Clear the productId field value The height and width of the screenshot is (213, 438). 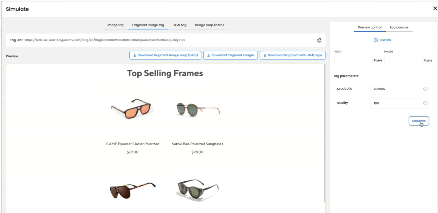click(x=425, y=89)
